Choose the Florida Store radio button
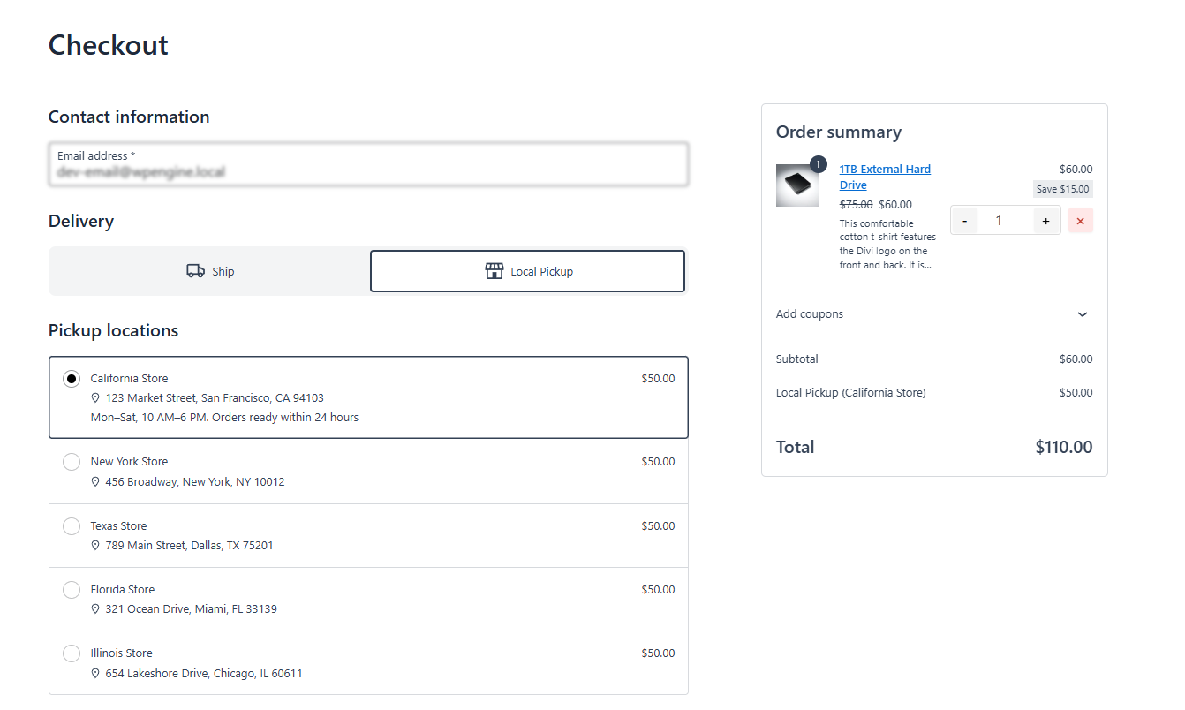Screen dimensions: 1185x710 click(72, 590)
